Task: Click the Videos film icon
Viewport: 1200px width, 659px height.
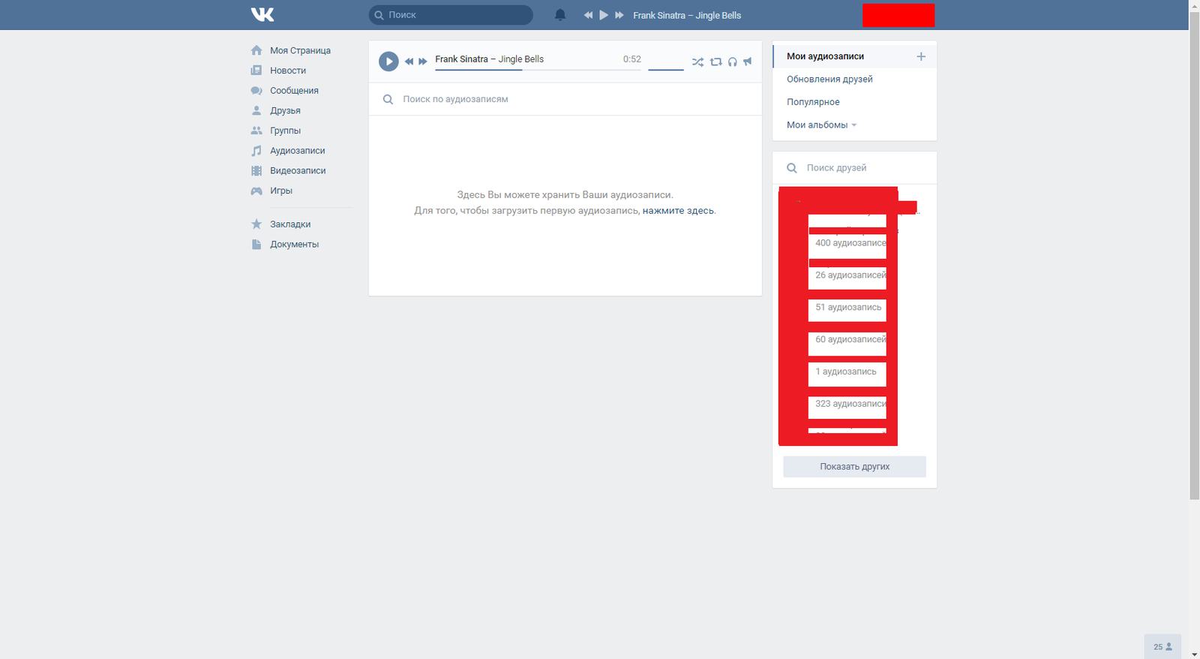Action: click(x=256, y=170)
